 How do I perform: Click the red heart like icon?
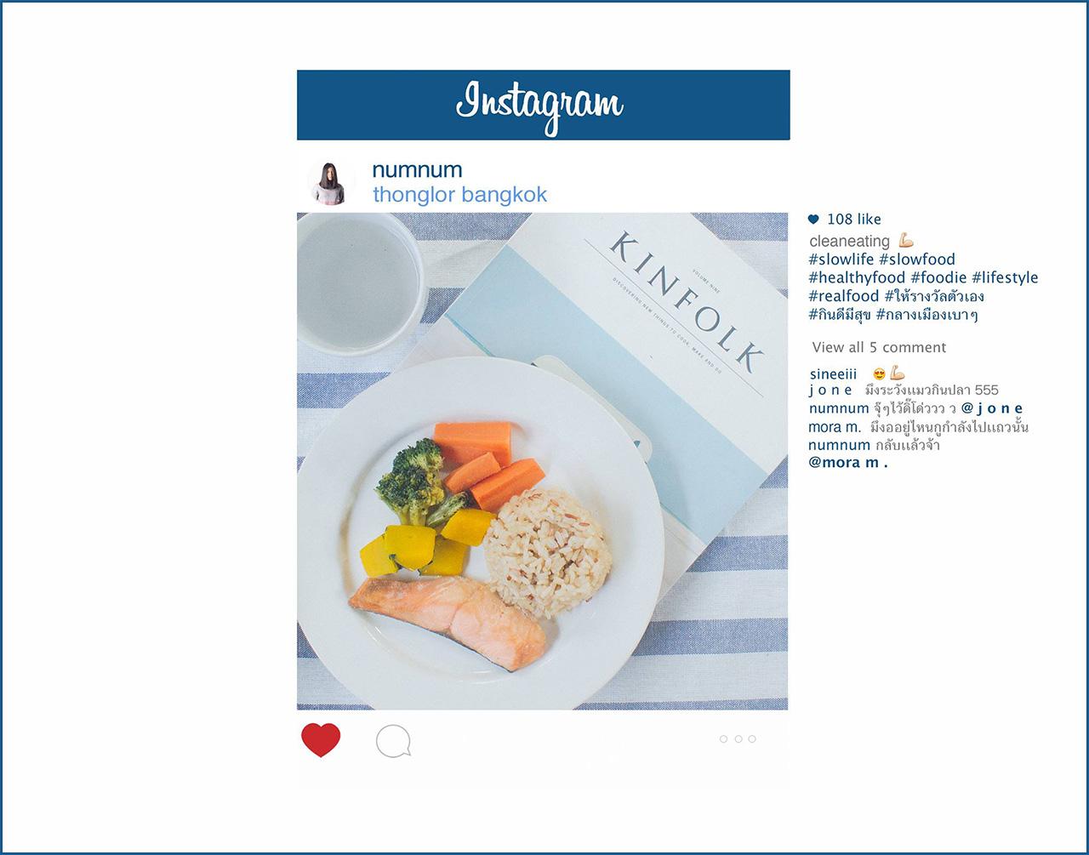coord(321,740)
